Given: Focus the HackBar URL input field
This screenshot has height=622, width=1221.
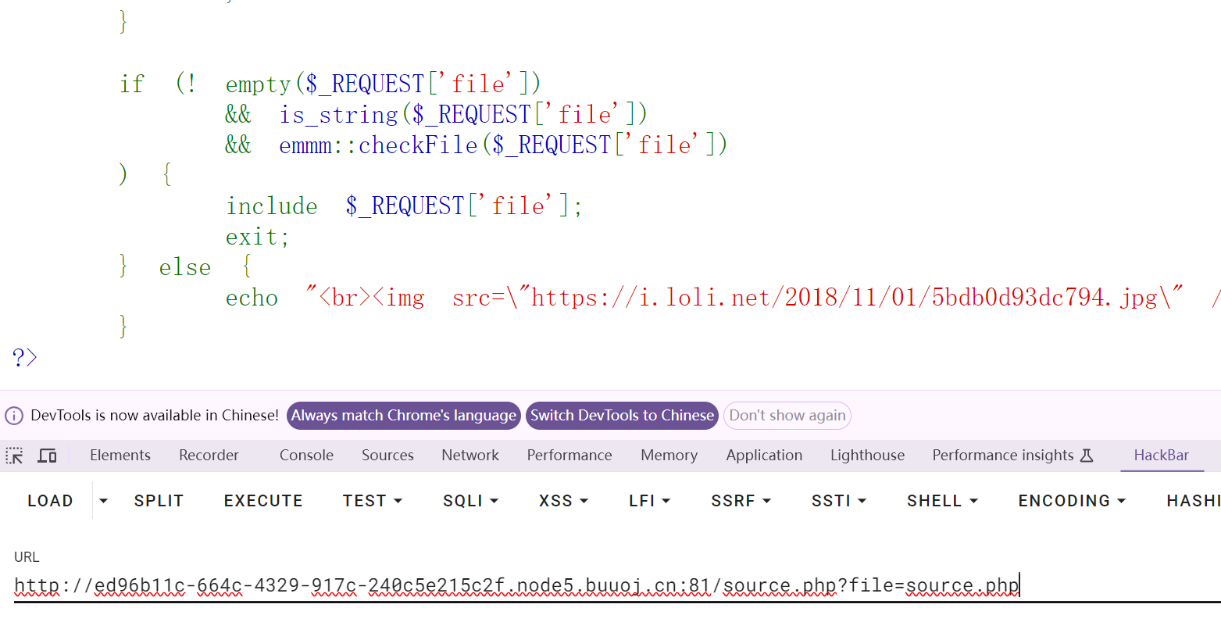Looking at the screenshot, I should click(617, 585).
